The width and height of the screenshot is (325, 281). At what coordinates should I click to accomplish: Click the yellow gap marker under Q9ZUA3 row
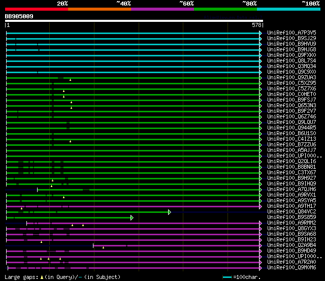tap(70, 80)
